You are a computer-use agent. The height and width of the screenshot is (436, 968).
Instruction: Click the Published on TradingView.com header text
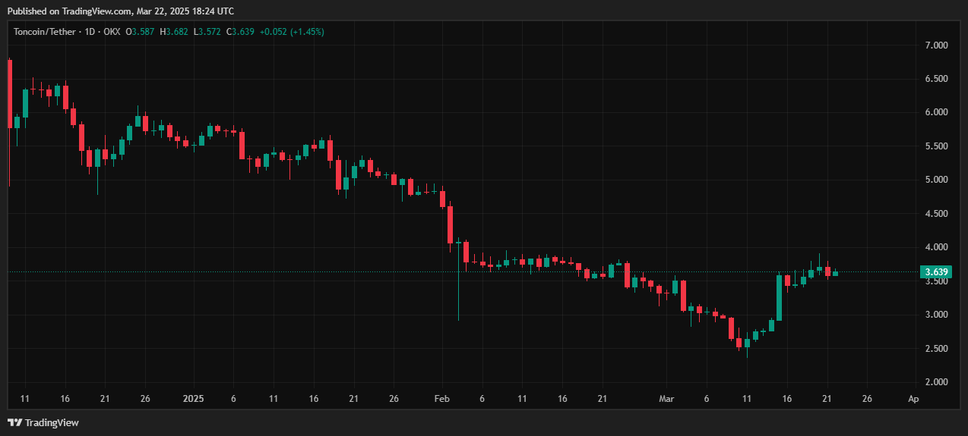tap(120, 11)
